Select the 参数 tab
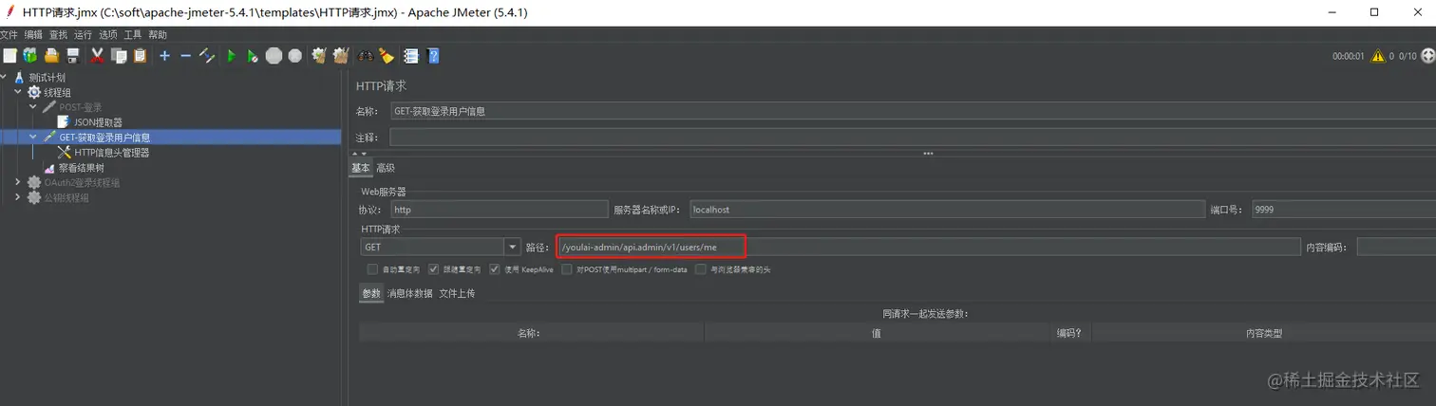Viewport: 1436px width, 406px height. click(x=370, y=294)
